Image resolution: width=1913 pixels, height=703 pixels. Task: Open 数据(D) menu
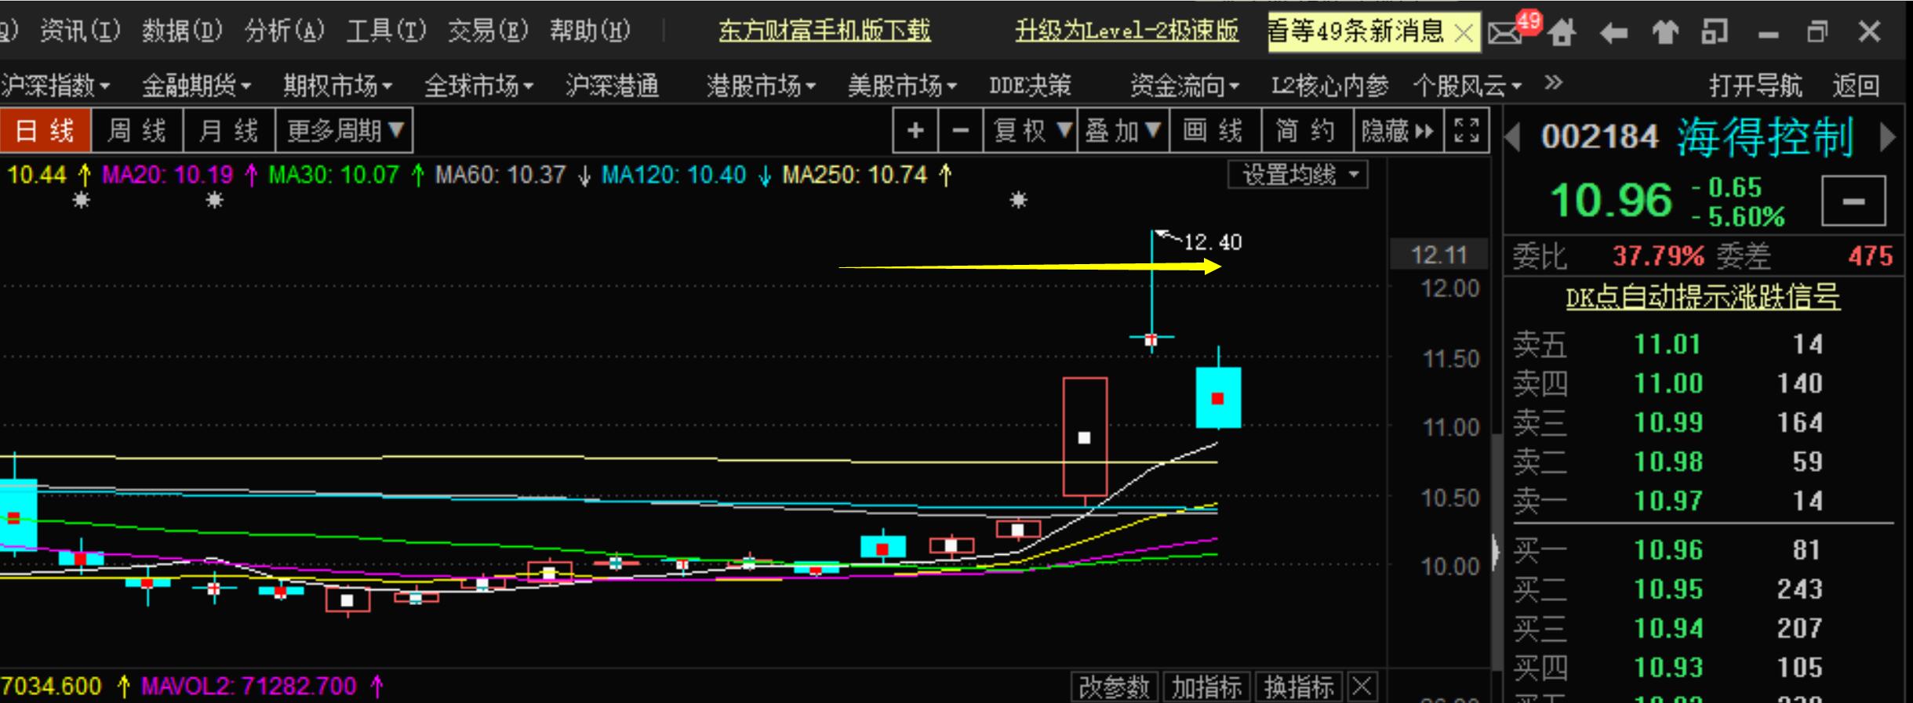point(183,31)
